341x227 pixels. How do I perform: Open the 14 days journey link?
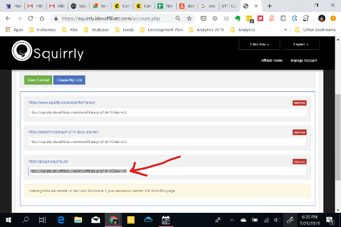coord(63,132)
